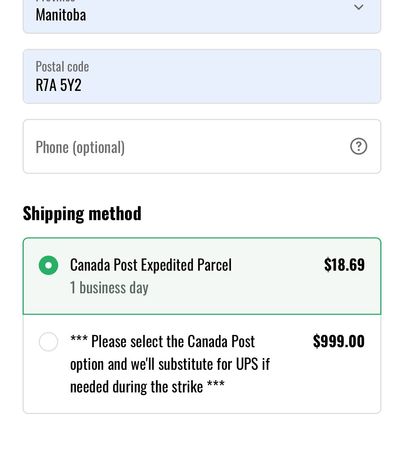Click the option and we'll substitute line

pos(170,364)
